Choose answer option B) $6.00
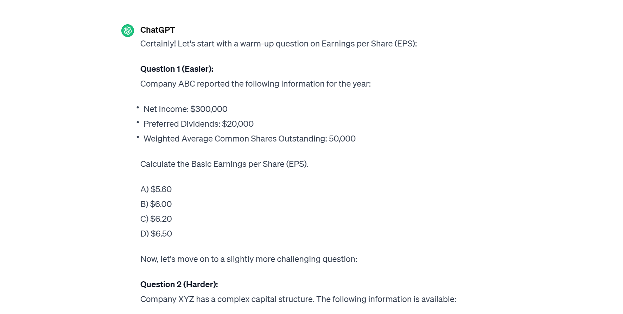623x314 pixels. [x=156, y=204]
